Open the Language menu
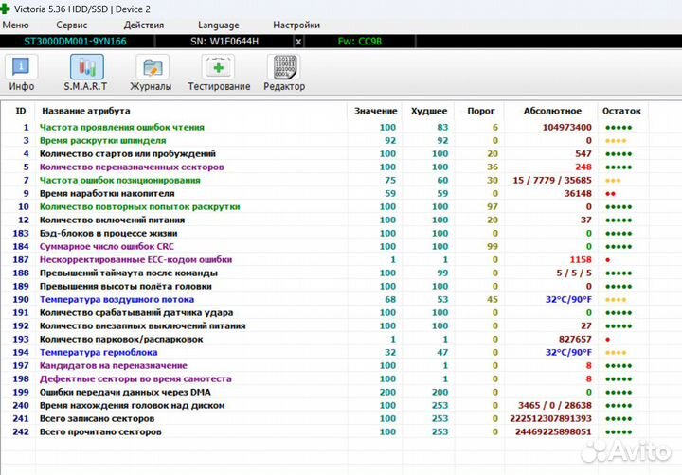Viewport: 682px width, 475px height. (218, 25)
